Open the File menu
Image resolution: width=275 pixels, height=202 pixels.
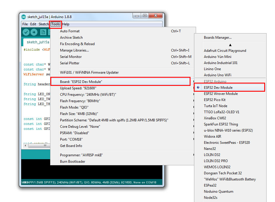click(25, 24)
